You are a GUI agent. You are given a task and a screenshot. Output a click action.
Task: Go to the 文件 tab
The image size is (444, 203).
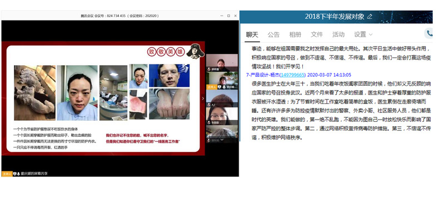pos(317,34)
